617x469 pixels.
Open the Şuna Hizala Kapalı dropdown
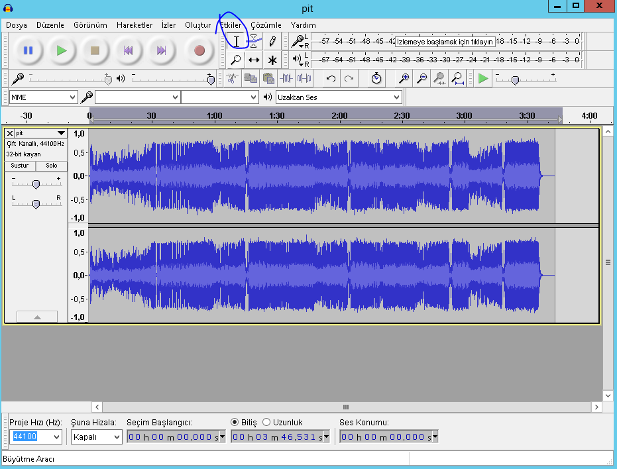(x=97, y=437)
